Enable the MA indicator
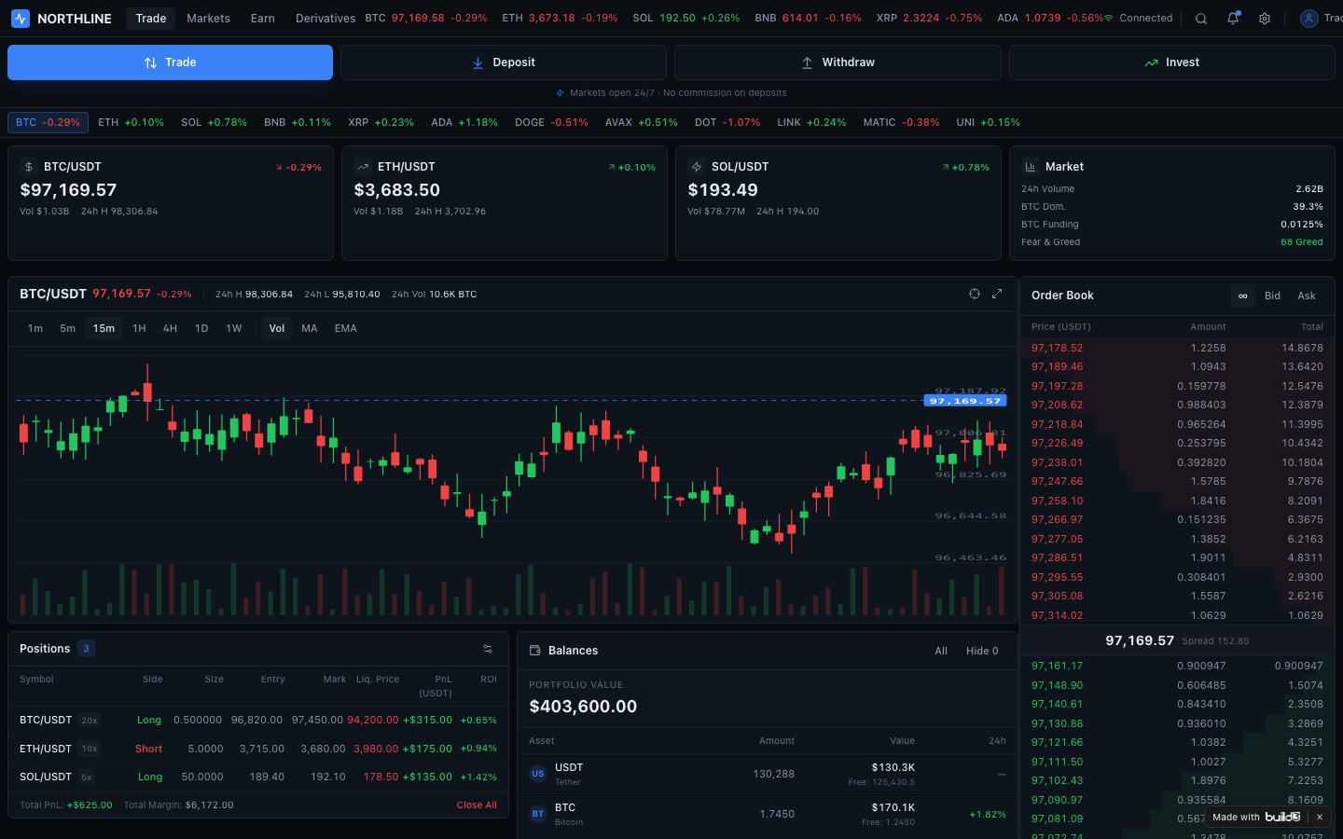The width and height of the screenshot is (1343, 839). click(310, 328)
